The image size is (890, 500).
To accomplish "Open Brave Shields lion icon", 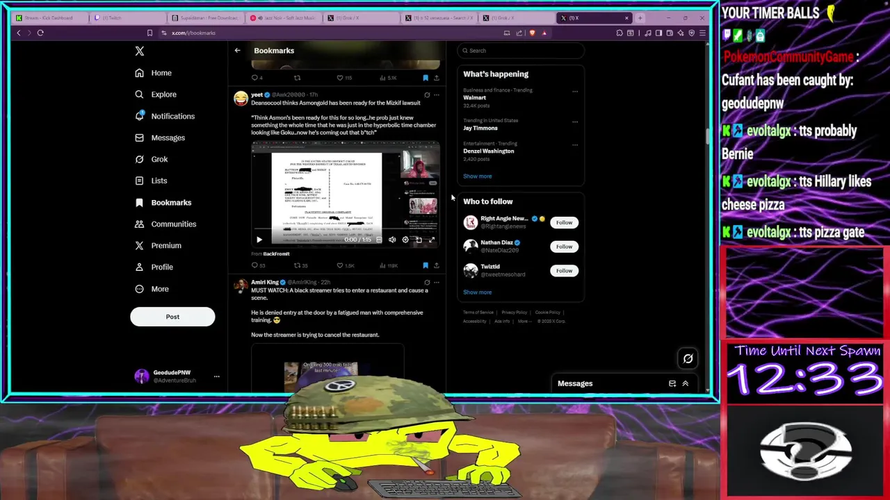I will (x=533, y=33).
